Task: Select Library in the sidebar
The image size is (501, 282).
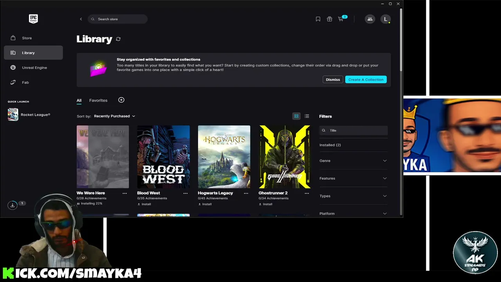Action: pos(33,52)
